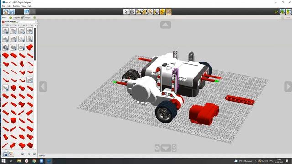Open the View menu
292x164 pixels.
pyautogui.click(x=23, y=6)
